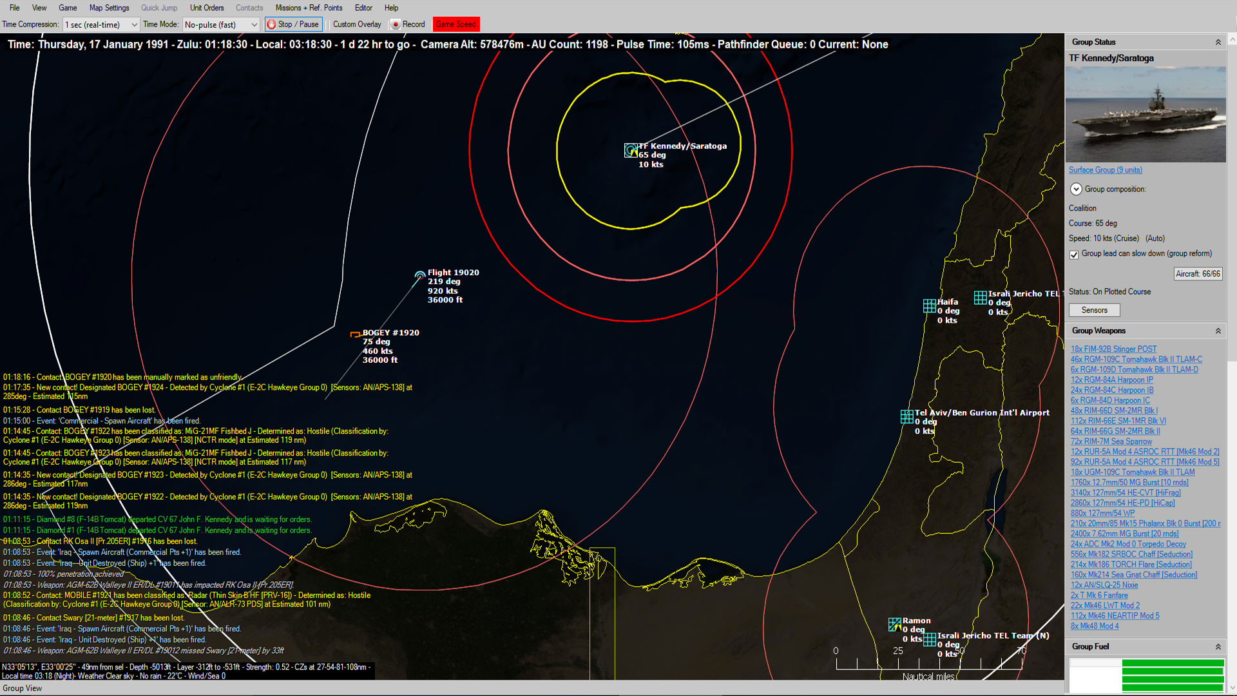Click the carrier thumbnail in Group Status
The height and width of the screenshot is (696, 1237).
(x=1146, y=113)
